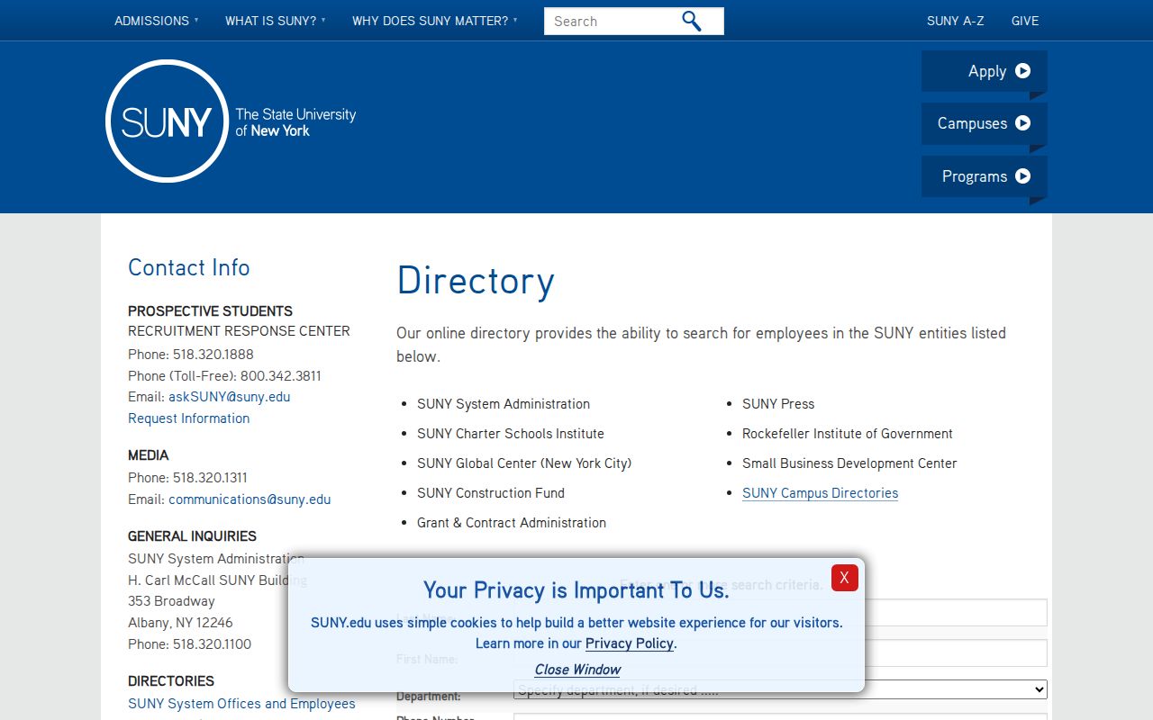Open SUNY System Offices and Employees link
The height and width of the screenshot is (720, 1153).
(x=241, y=704)
